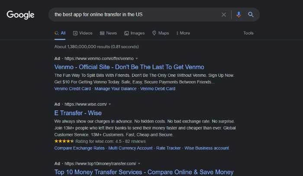Switch to the Videos tab
Image resolution: width=303 pixels, height=176 pixels.
tap(83, 33)
